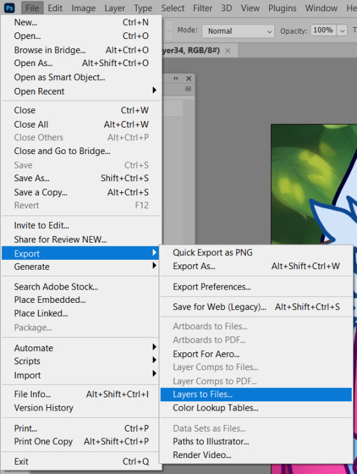The height and width of the screenshot is (474, 357).
Task: Open the Layer menu
Action: tap(114, 8)
